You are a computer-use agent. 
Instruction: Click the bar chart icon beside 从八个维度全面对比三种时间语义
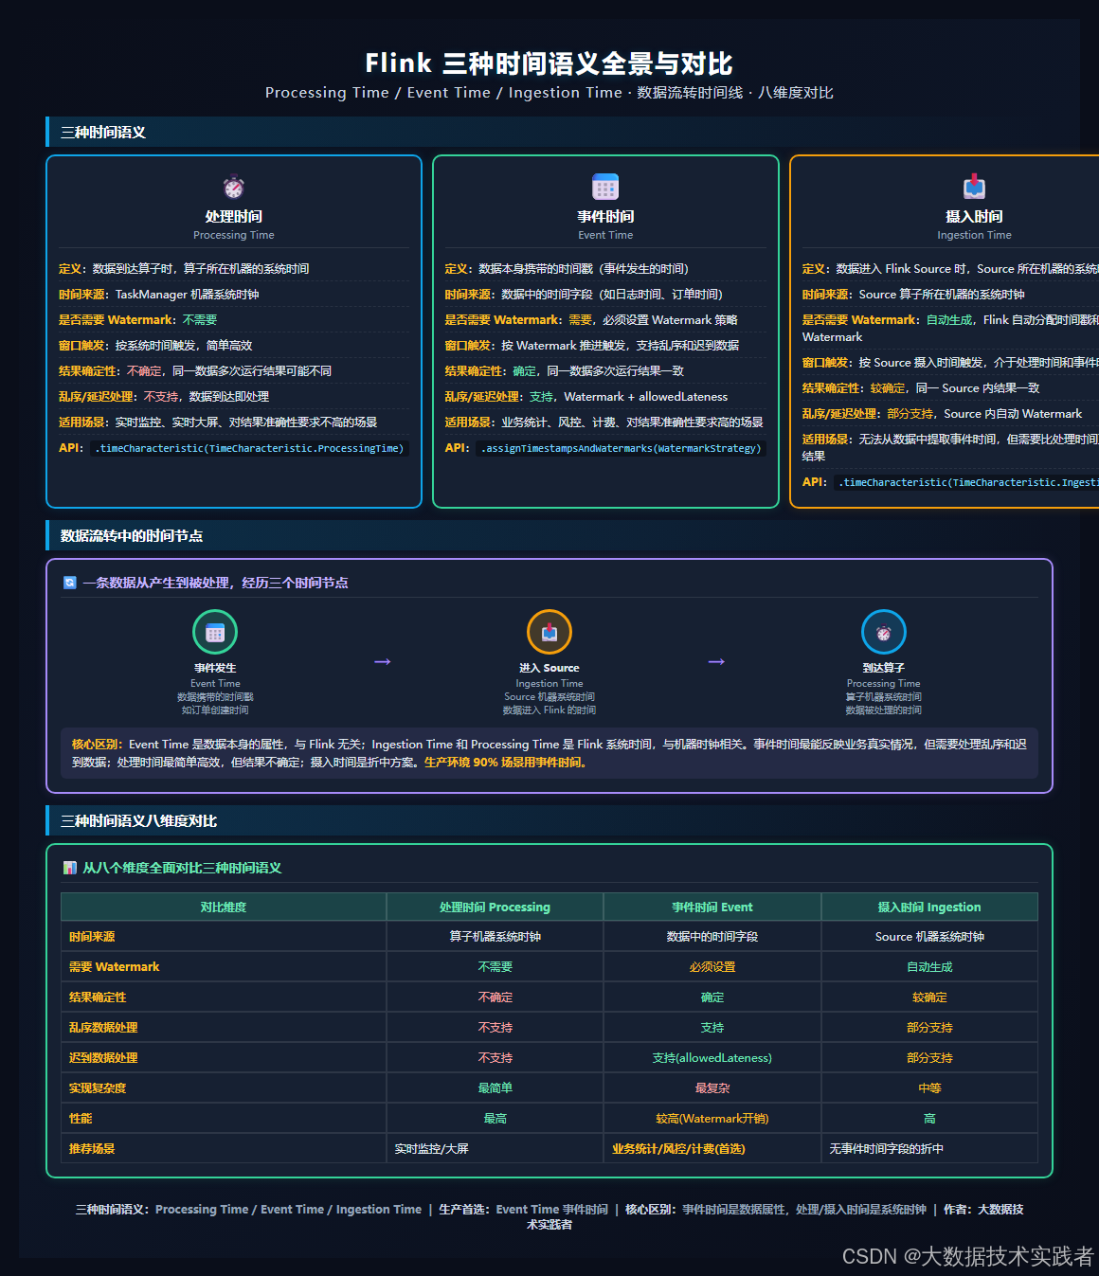tap(69, 868)
